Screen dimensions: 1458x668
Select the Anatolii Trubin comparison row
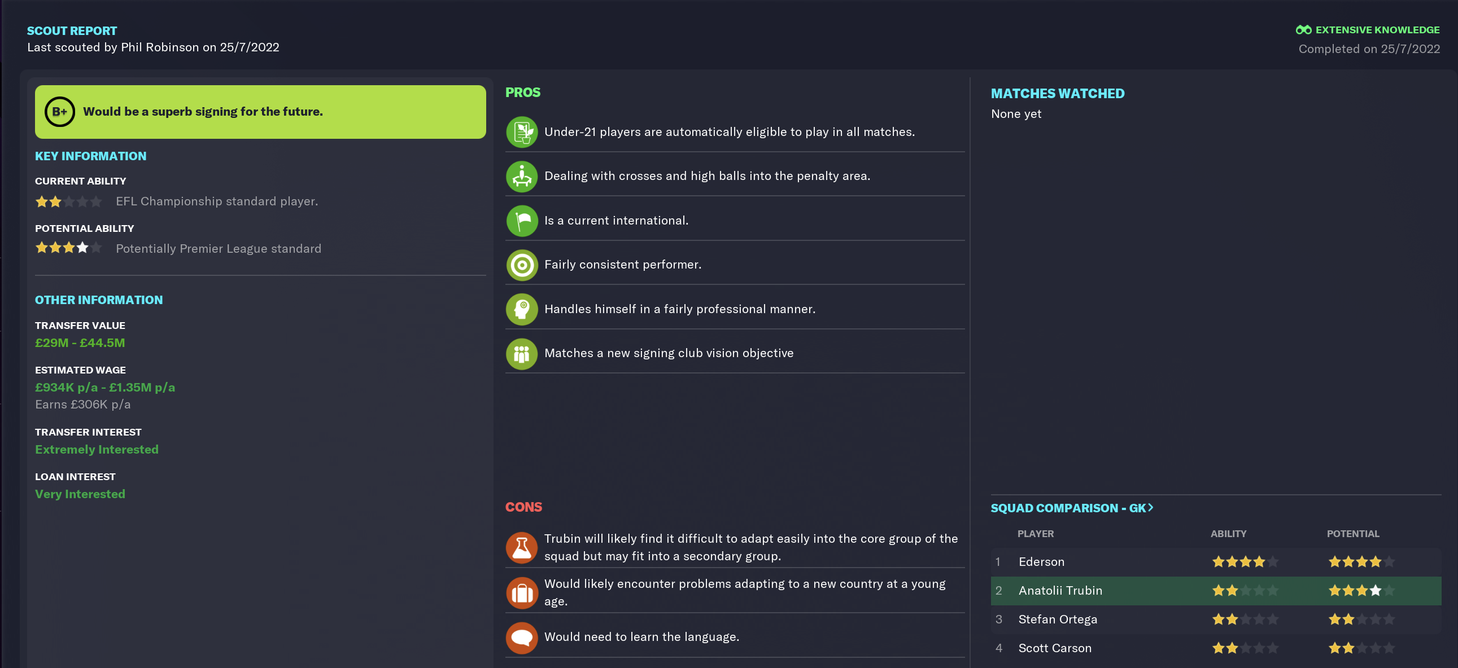1216,591
